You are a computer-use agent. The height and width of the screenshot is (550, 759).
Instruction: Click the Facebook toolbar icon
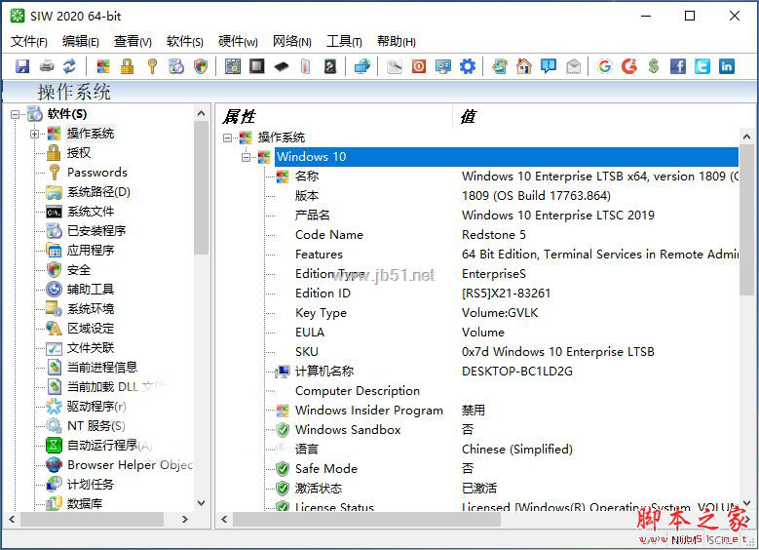(678, 66)
